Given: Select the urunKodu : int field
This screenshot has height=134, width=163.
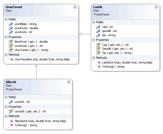Looking at the screenshot, I should point(23,32).
